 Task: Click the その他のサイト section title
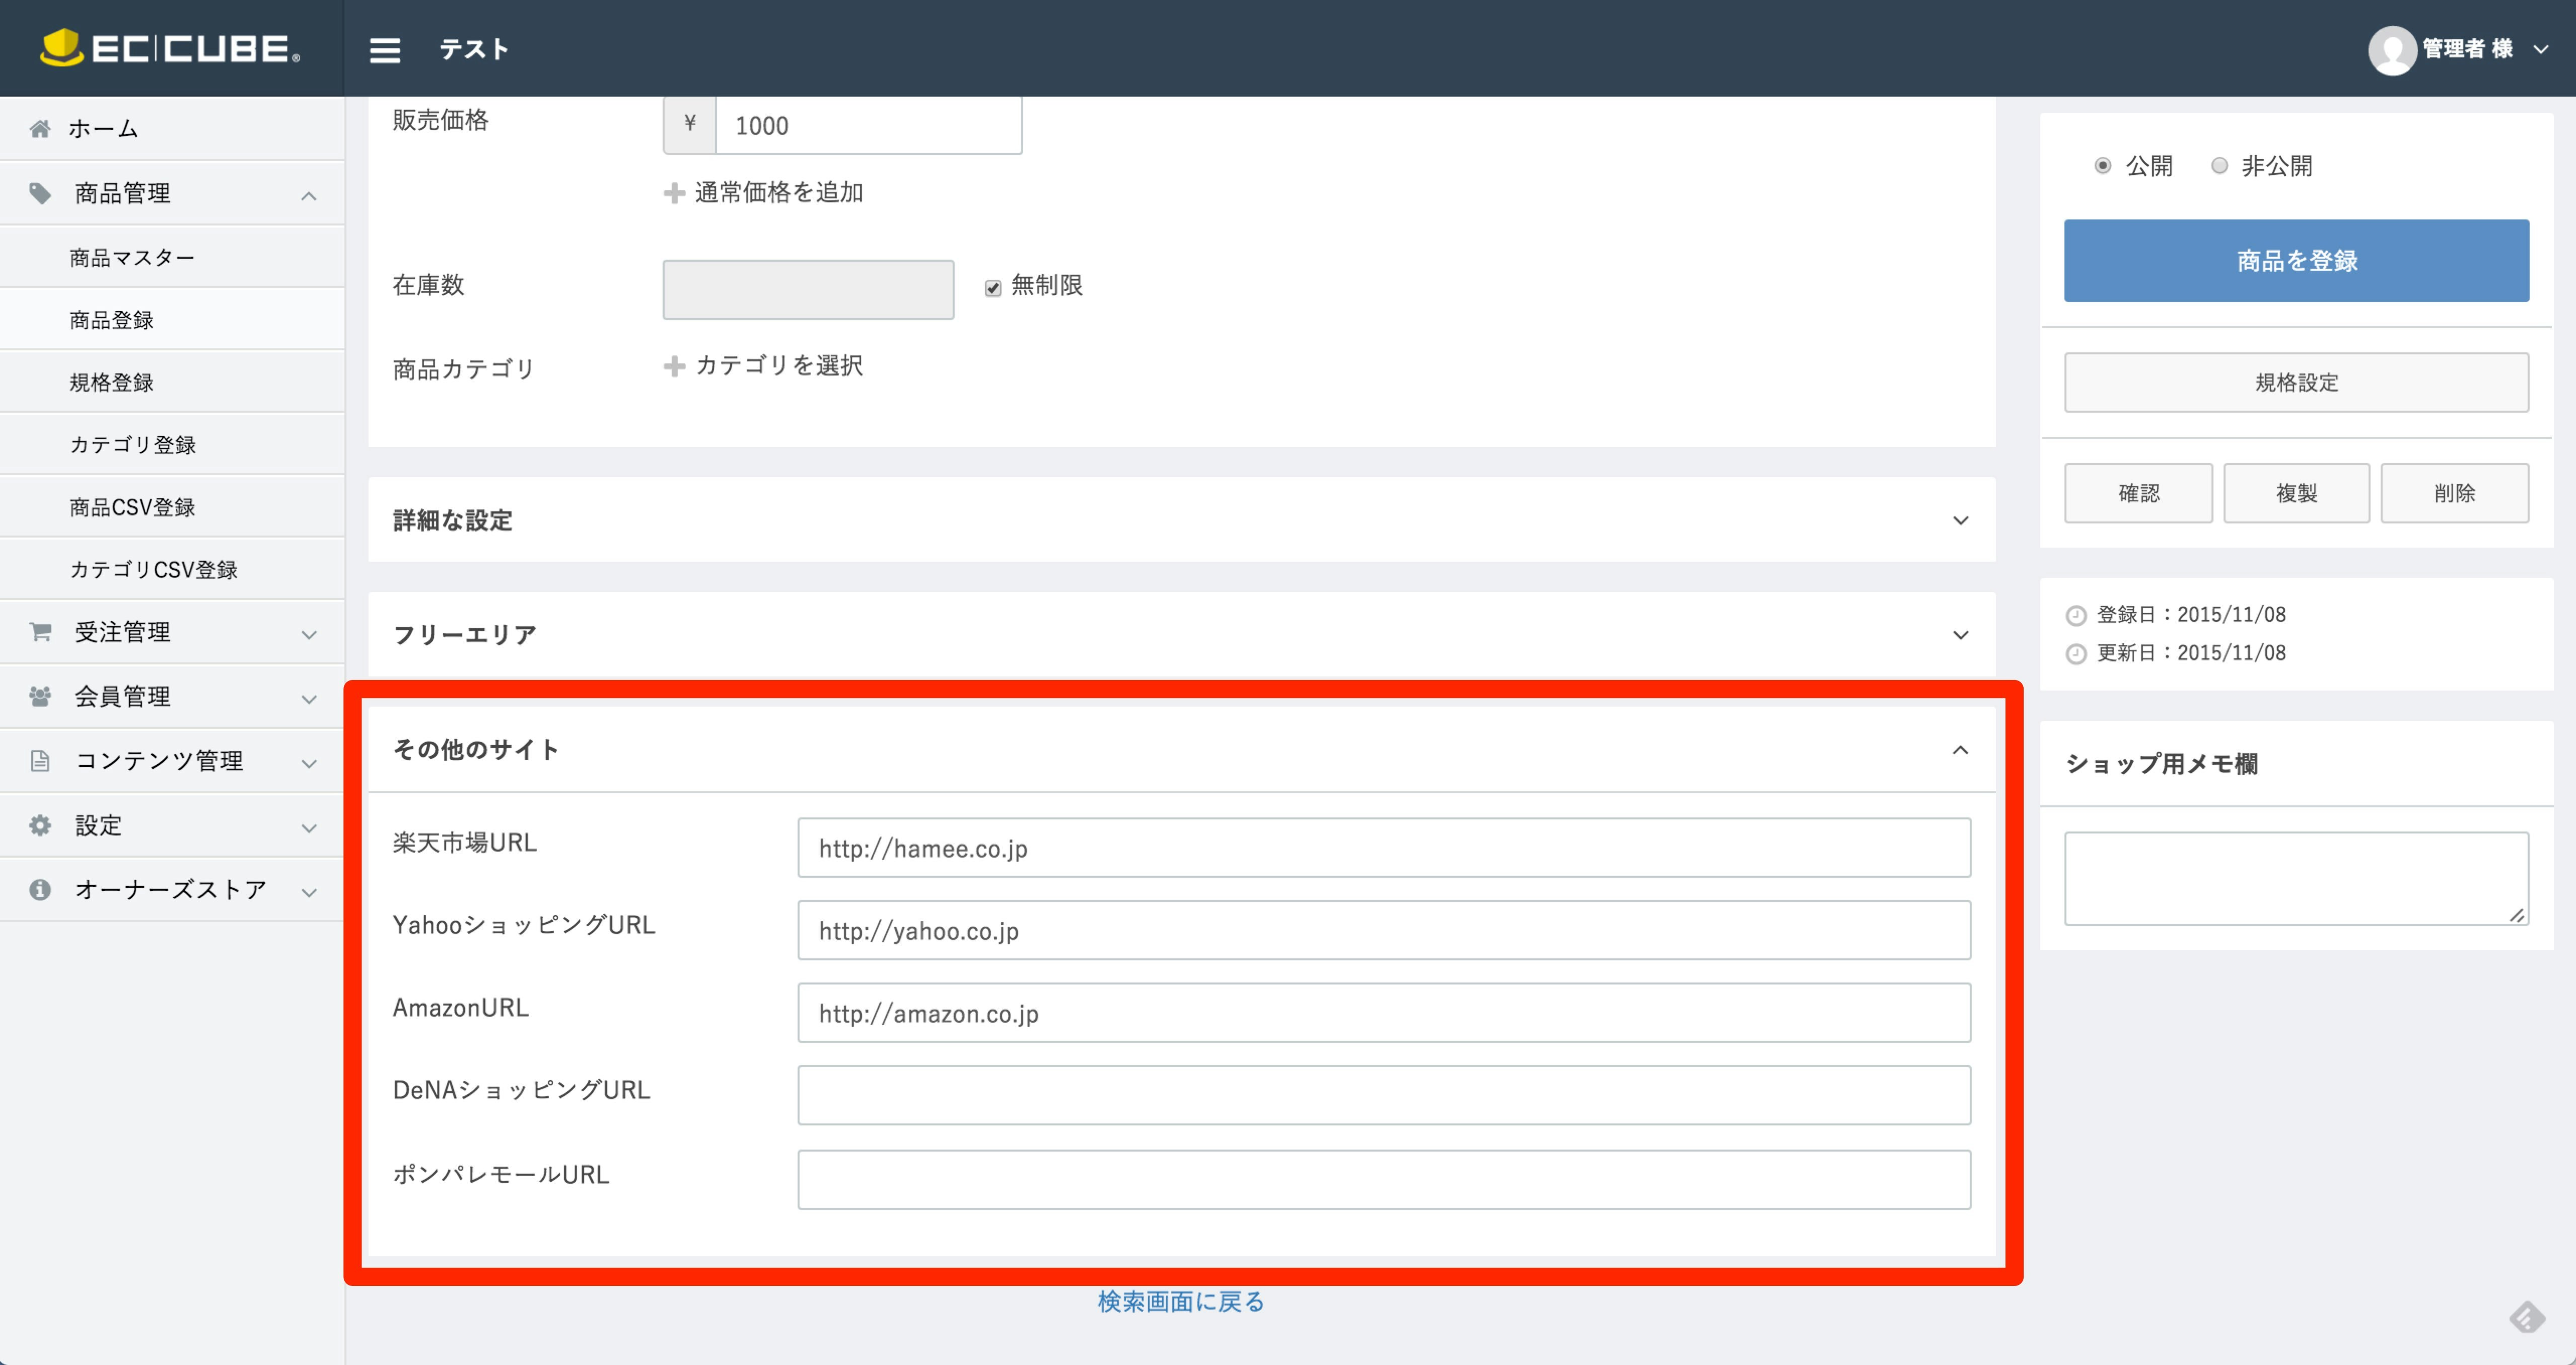pyautogui.click(x=476, y=749)
